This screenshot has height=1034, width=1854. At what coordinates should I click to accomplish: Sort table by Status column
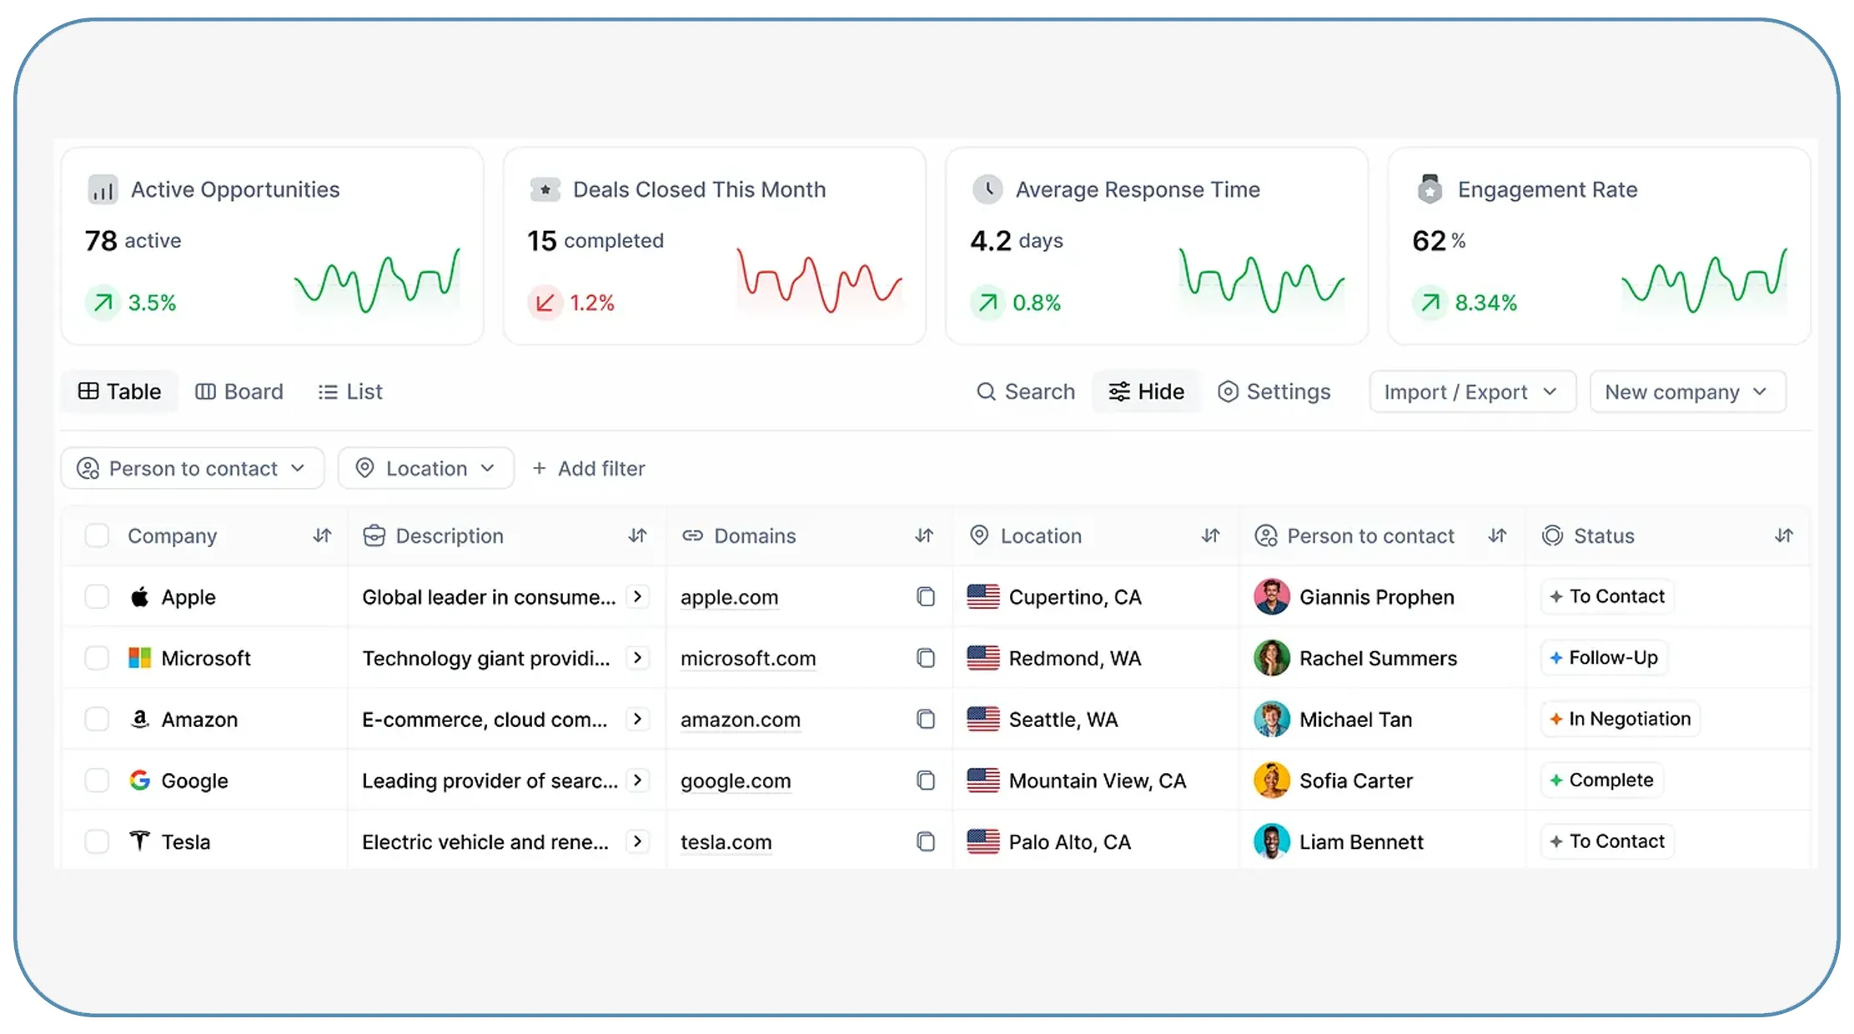pyautogui.click(x=1784, y=535)
